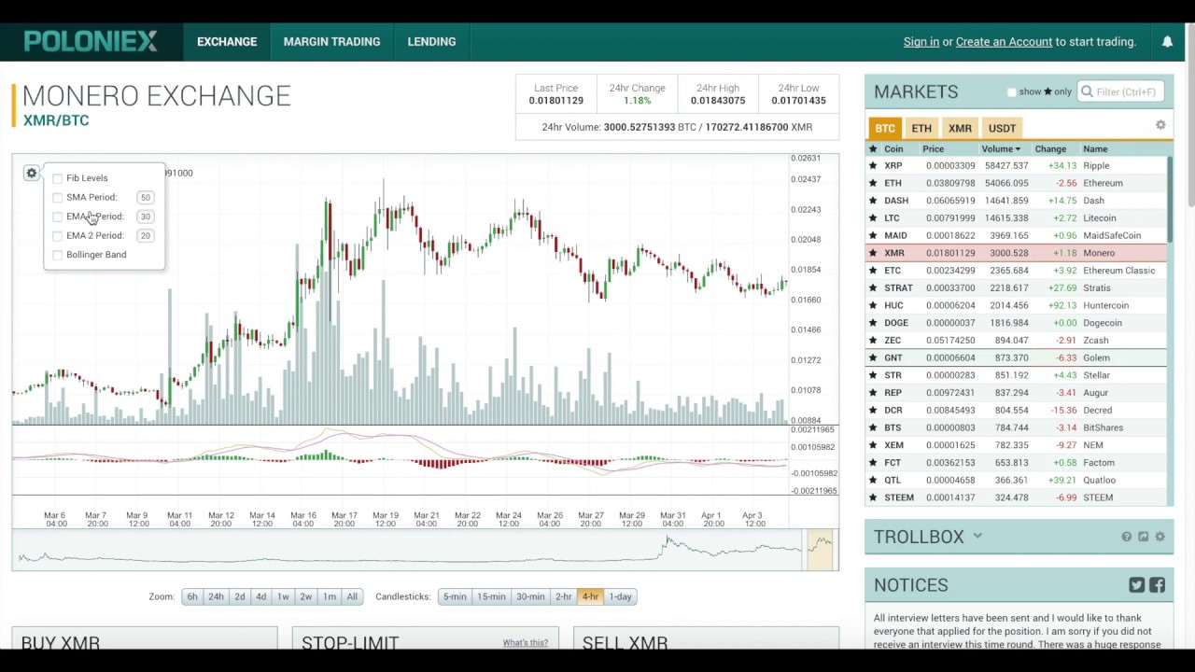Star the LTC Litecoin market row
The width and height of the screenshot is (1195, 672).
[x=873, y=217]
